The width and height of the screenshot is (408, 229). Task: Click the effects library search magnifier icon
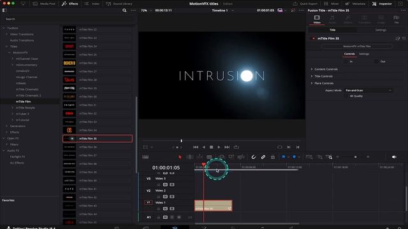pyautogui.click(x=124, y=10)
